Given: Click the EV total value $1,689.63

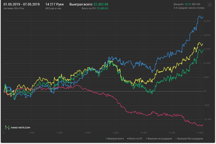Looking at the screenshot, I should click(102, 8).
